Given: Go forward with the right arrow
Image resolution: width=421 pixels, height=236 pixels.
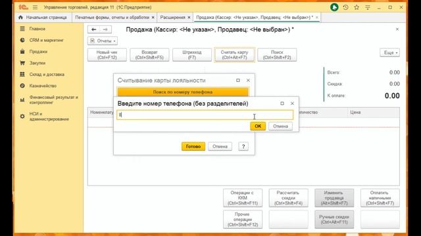Looking at the screenshot, I should 105,29.
